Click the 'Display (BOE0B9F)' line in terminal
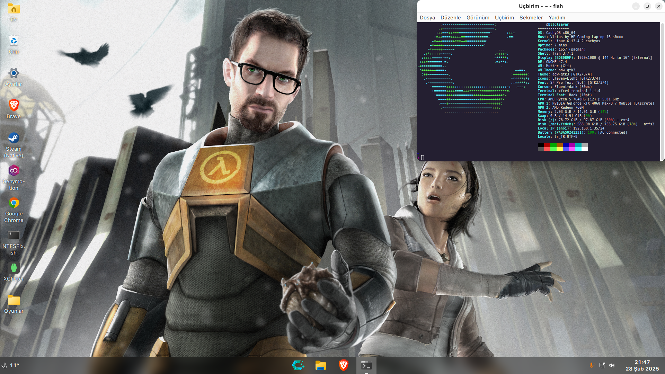The height and width of the screenshot is (374, 665). 595,58
